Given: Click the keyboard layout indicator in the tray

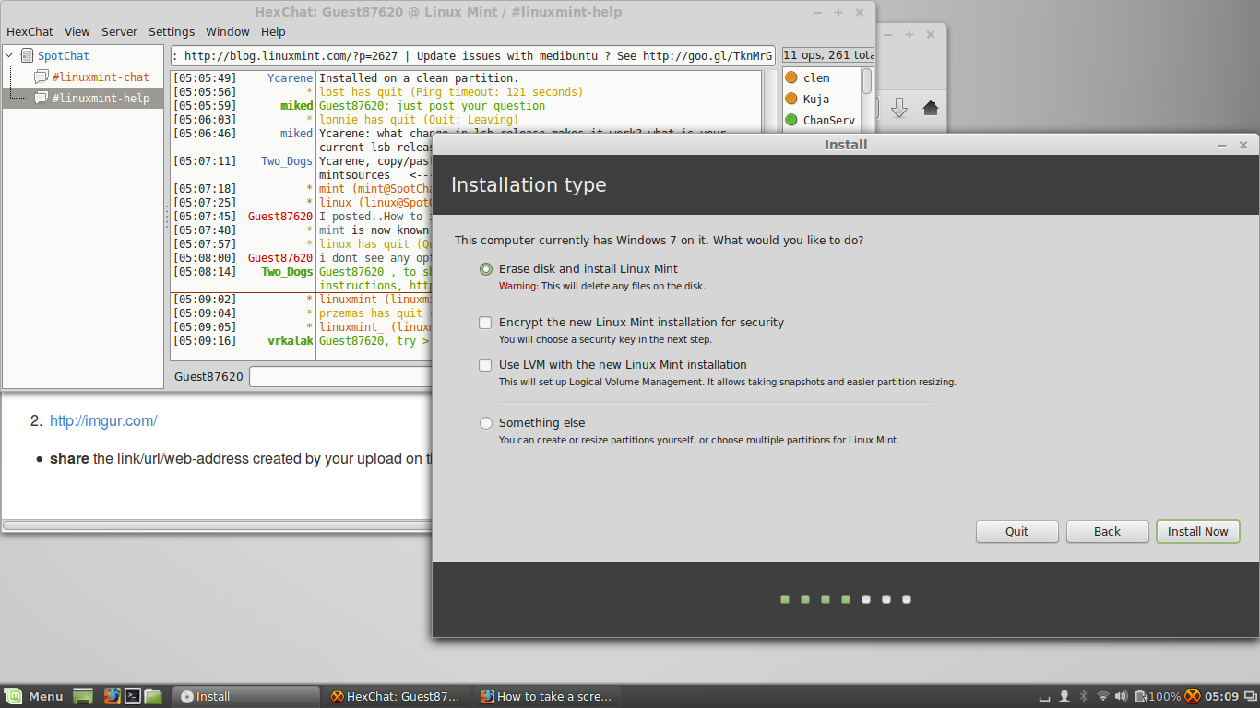Looking at the screenshot, I should pos(1045,698).
